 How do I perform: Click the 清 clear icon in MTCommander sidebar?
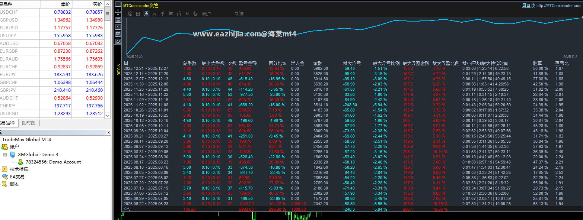coord(118,20)
